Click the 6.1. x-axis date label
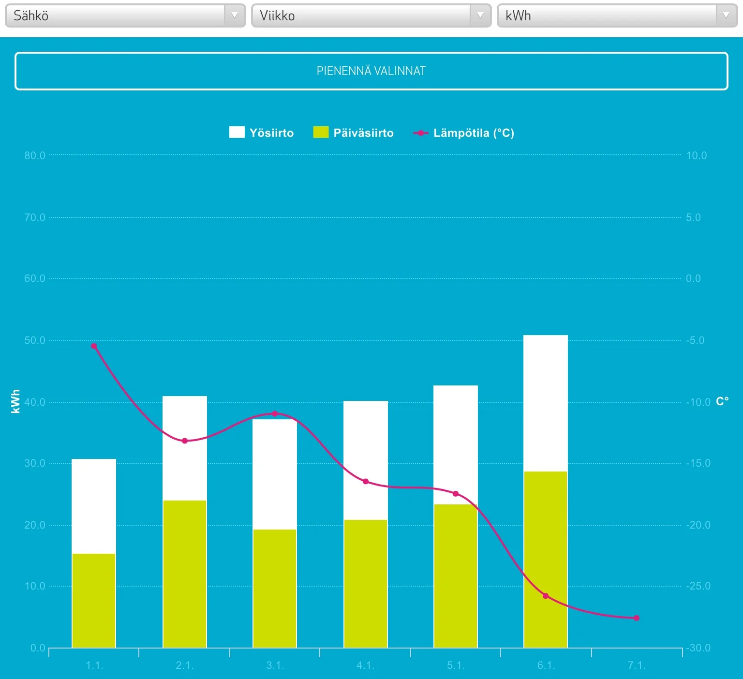743x679 pixels. click(546, 665)
